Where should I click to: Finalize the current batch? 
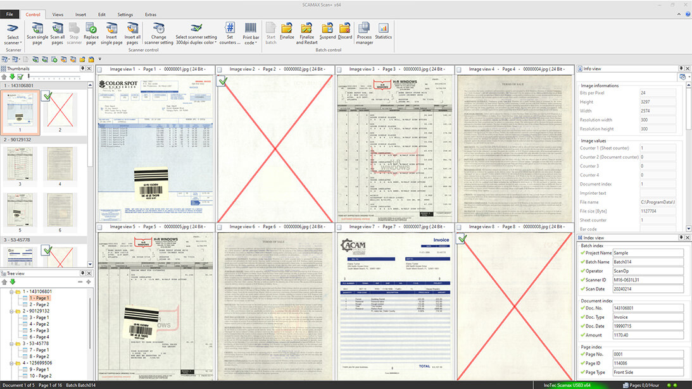[287, 28]
